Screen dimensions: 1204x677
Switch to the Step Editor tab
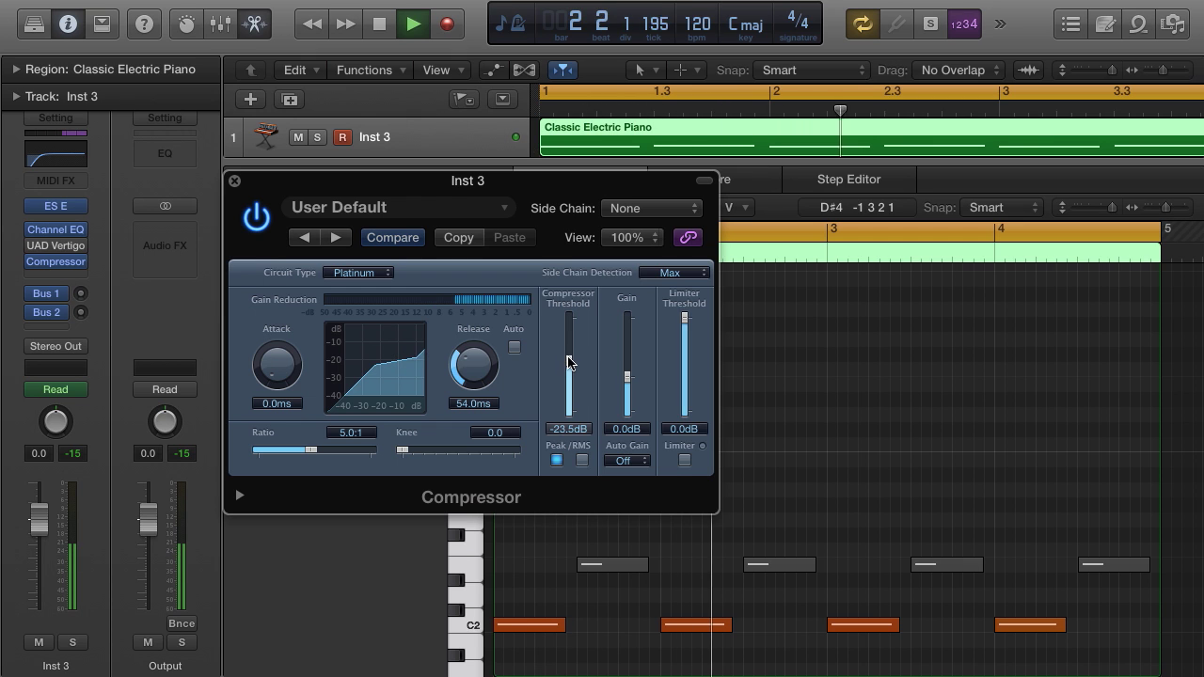coord(848,179)
